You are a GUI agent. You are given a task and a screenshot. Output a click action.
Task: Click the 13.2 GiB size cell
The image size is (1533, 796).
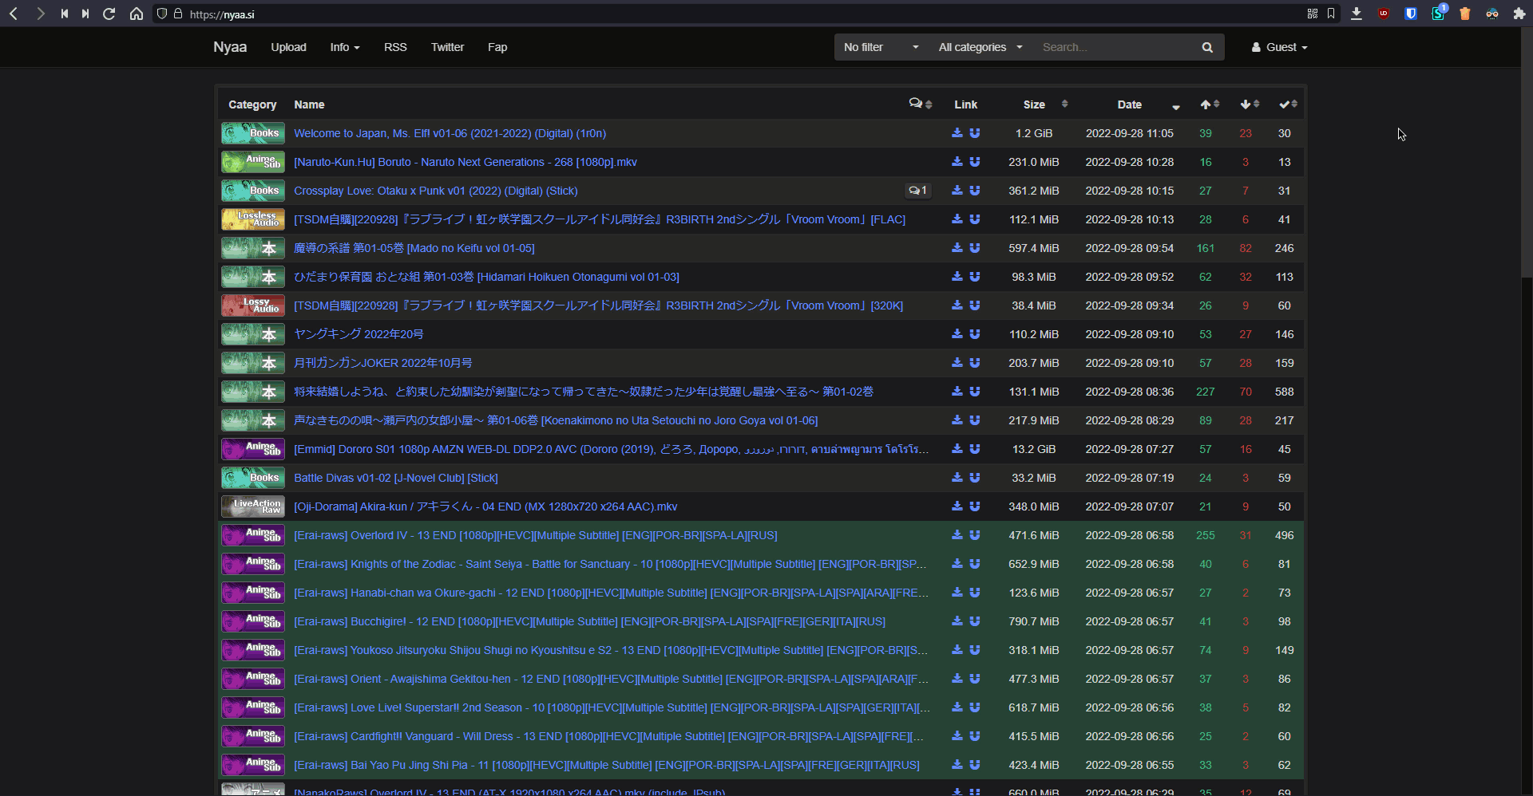pos(1033,449)
